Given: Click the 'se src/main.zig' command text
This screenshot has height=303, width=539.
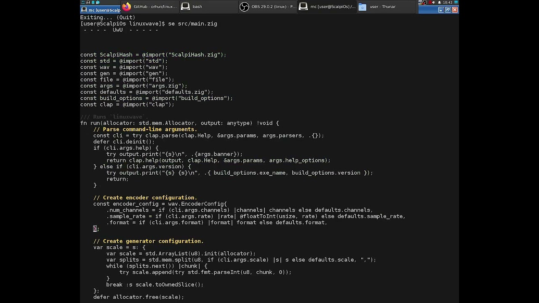Looking at the screenshot, I should click(192, 24).
